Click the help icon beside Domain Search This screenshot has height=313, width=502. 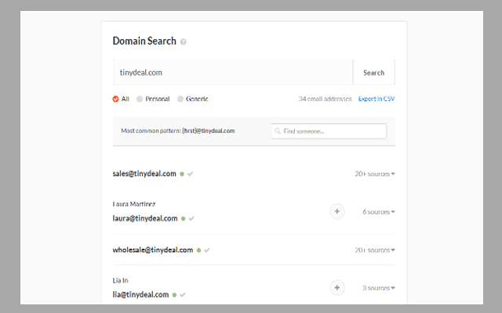point(184,41)
